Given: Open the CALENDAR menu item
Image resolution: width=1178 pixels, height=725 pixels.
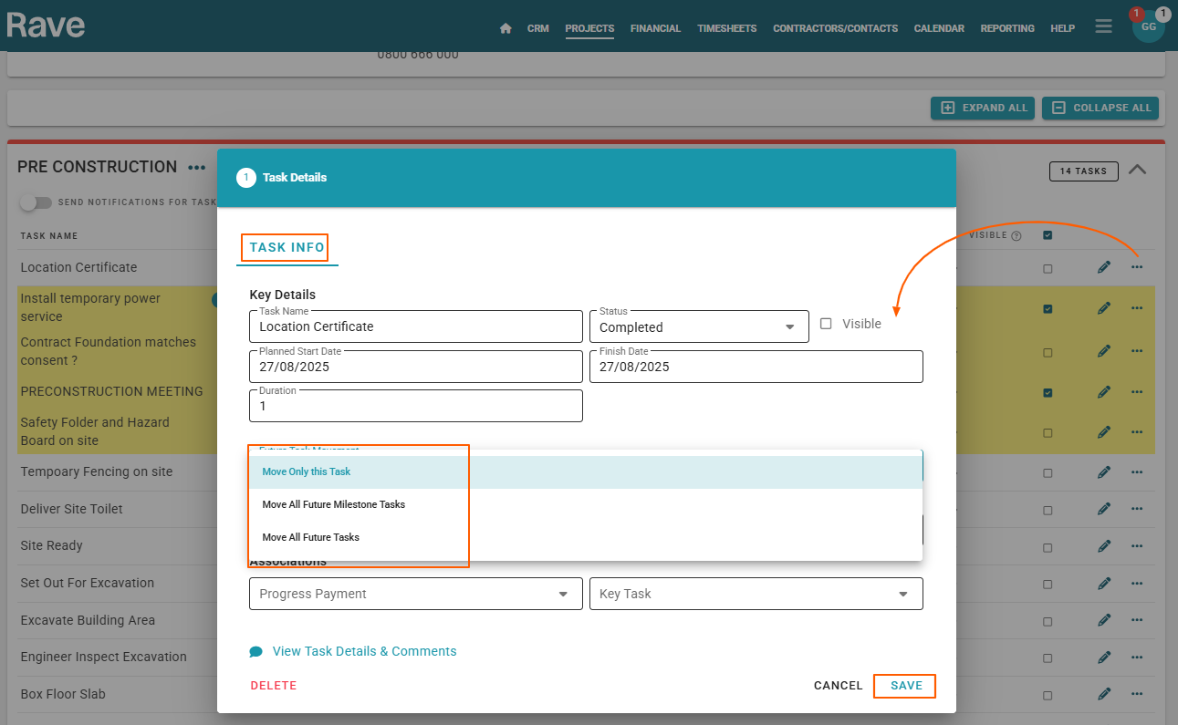Looking at the screenshot, I should tap(939, 28).
